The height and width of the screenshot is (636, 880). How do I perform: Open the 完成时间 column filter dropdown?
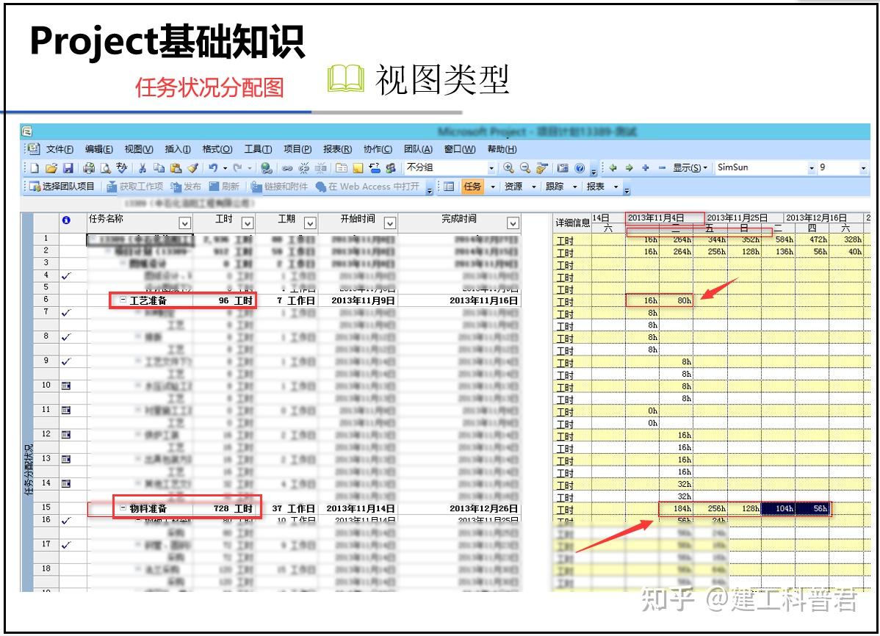click(x=513, y=223)
